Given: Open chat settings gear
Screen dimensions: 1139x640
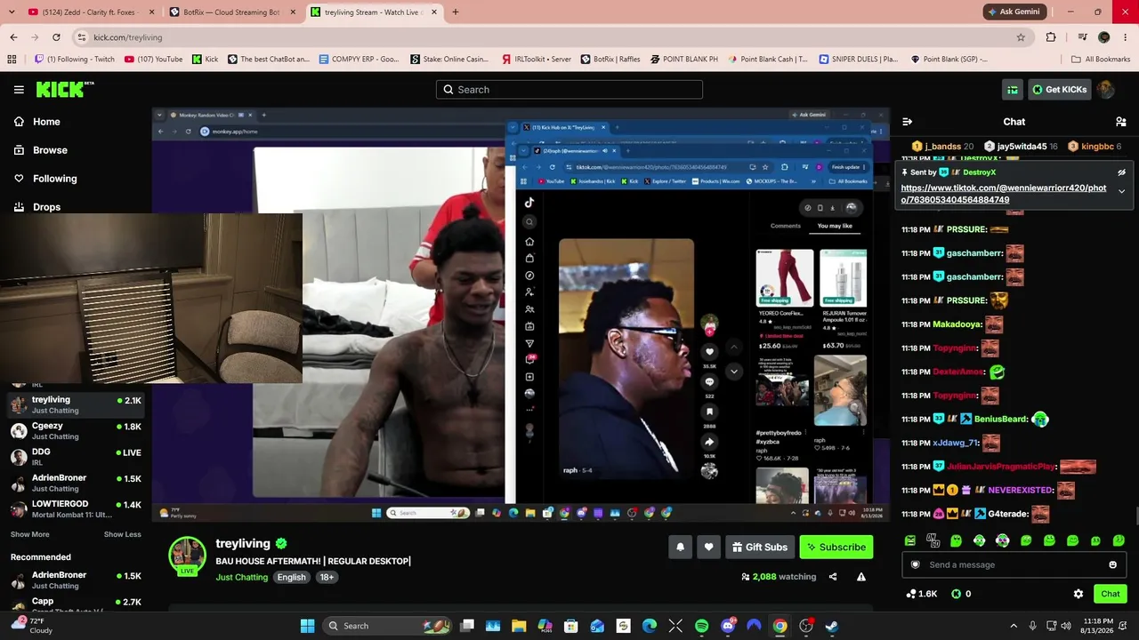Looking at the screenshot, I should (1078, 594).
